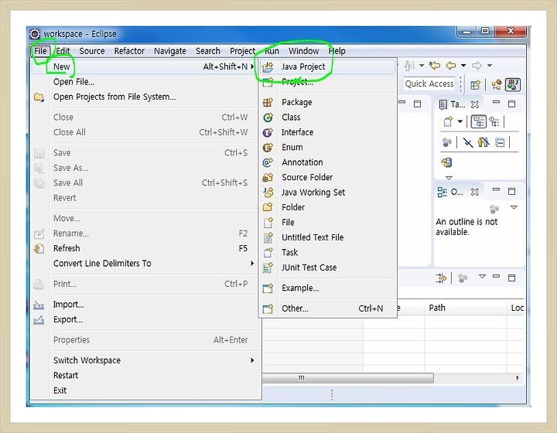Open the File menu
Image resolution: width=557 pixels, height=433 pixels.
(40, 51)
